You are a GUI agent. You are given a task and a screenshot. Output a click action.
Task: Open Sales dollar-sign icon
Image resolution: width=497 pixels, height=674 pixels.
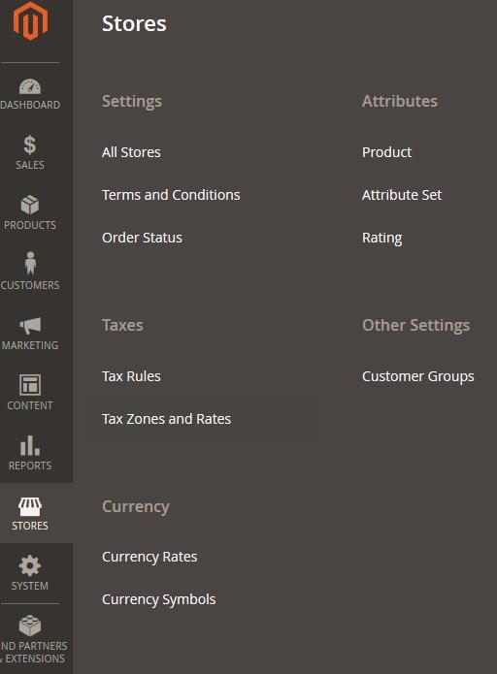click(x=30, y=144)
